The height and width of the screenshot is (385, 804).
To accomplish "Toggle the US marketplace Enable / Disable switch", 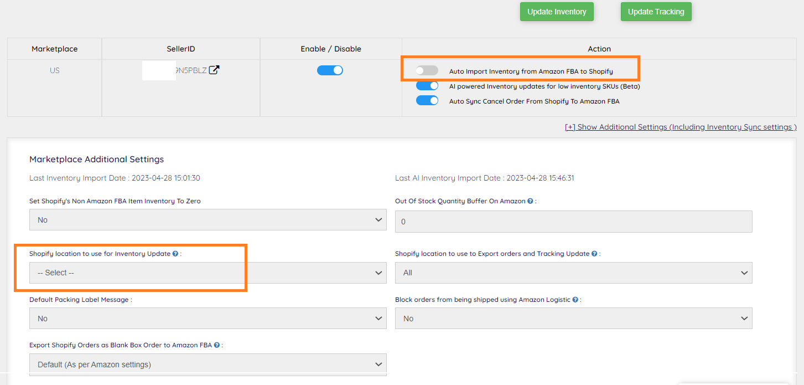I will (x=330, y=70).
